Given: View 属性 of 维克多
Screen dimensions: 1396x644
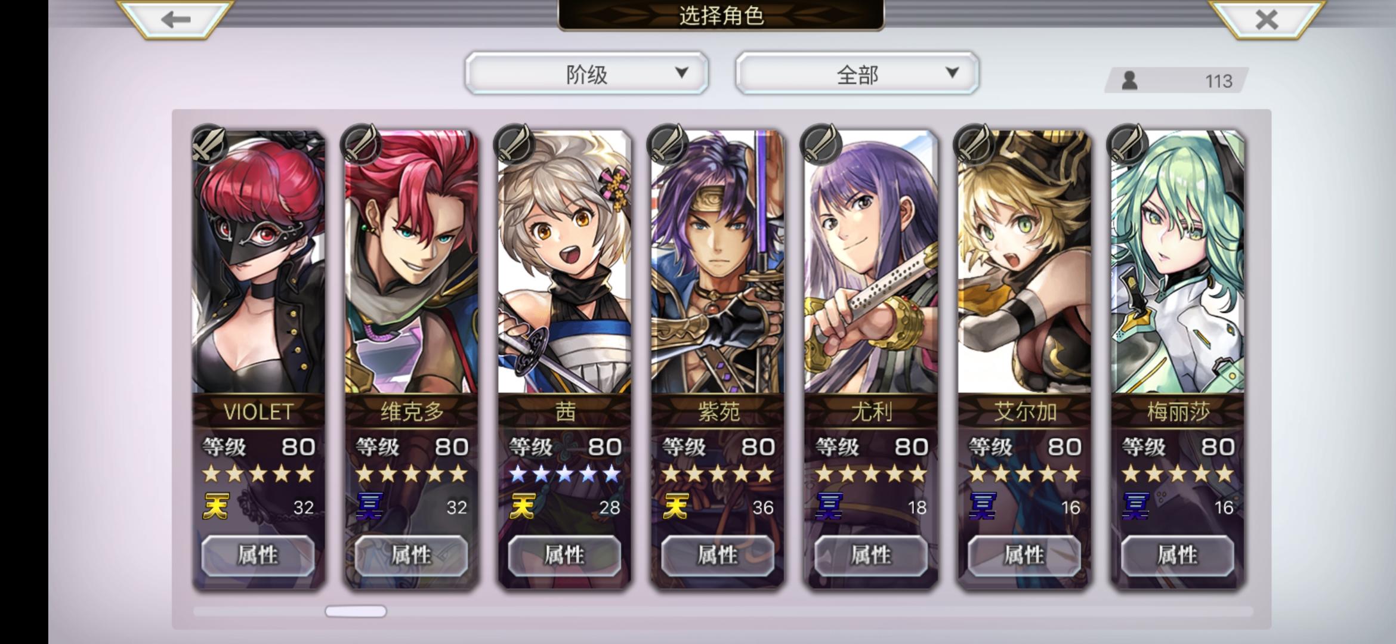Looking at the screenshot, I should tap(412, 555).
